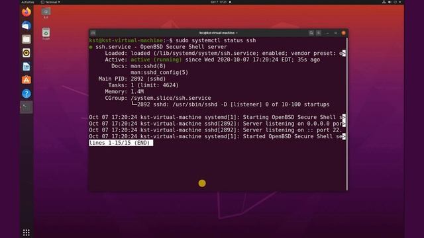Viewport: 424px width, 238px height.
Task: Open the Help icon in the dock
Action: tap(26, 94)
